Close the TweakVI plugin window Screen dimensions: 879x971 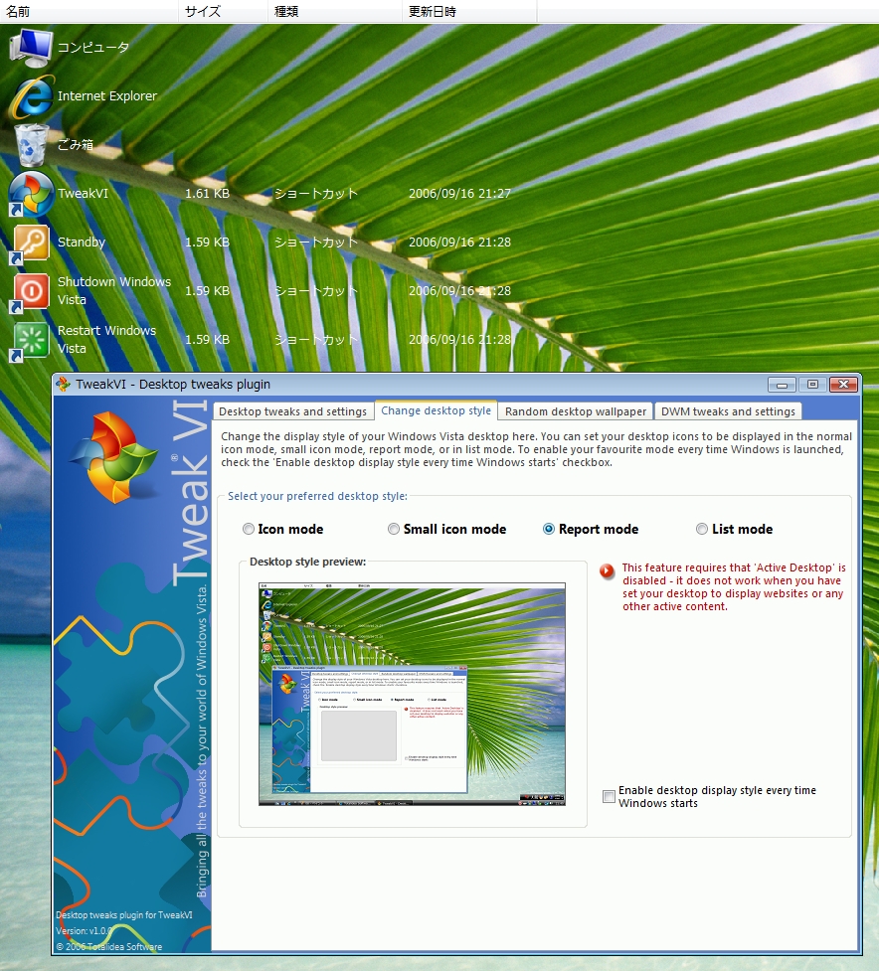point(843,385)
